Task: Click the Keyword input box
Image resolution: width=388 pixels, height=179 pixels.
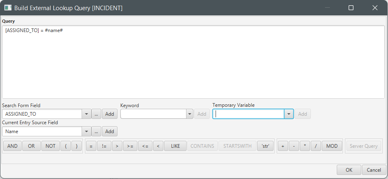Action: tap(154, 114)
